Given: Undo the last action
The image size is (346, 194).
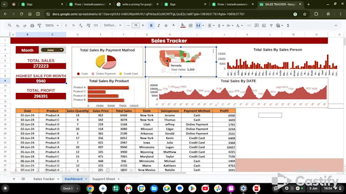Looking at the screenshot, I should tap(17, 25).
